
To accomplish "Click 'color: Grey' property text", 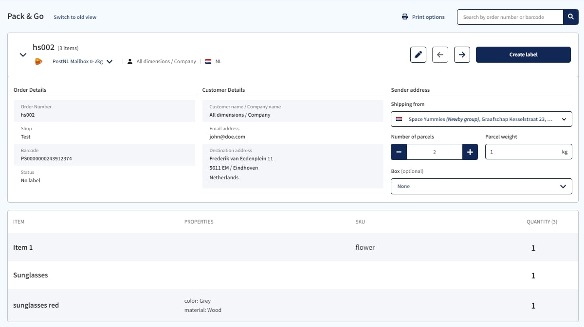I will coord(198,301).
